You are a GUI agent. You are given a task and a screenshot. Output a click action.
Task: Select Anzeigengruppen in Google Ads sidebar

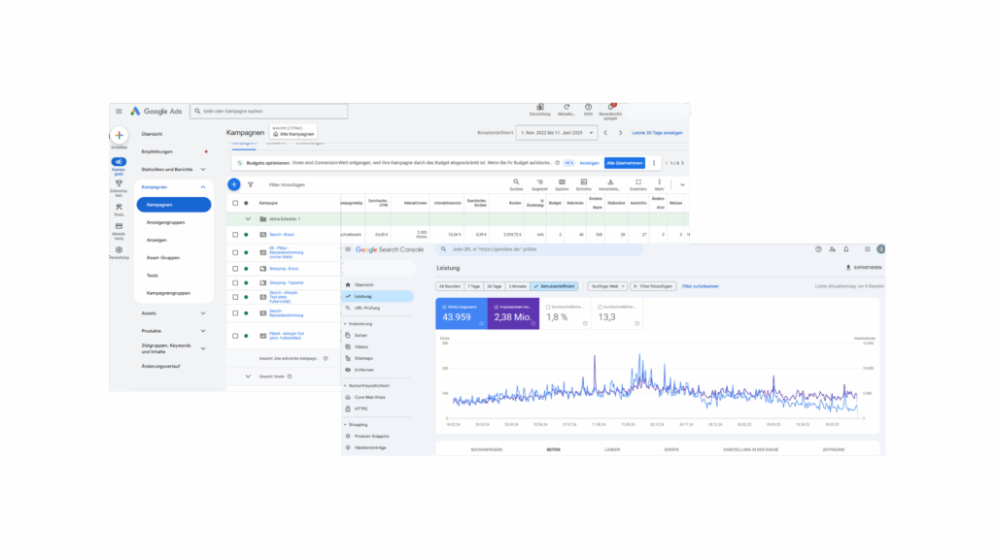(165, 222)
